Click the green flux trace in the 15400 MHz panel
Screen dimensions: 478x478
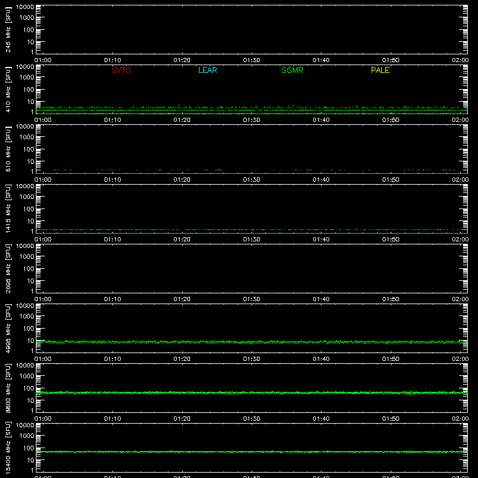(252, 452)
